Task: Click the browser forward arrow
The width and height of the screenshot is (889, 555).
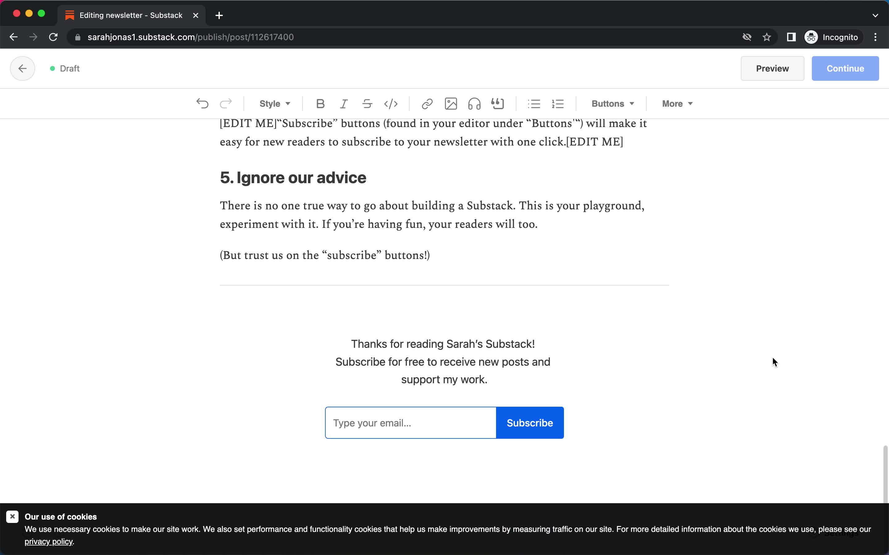Action: (33, 37)
